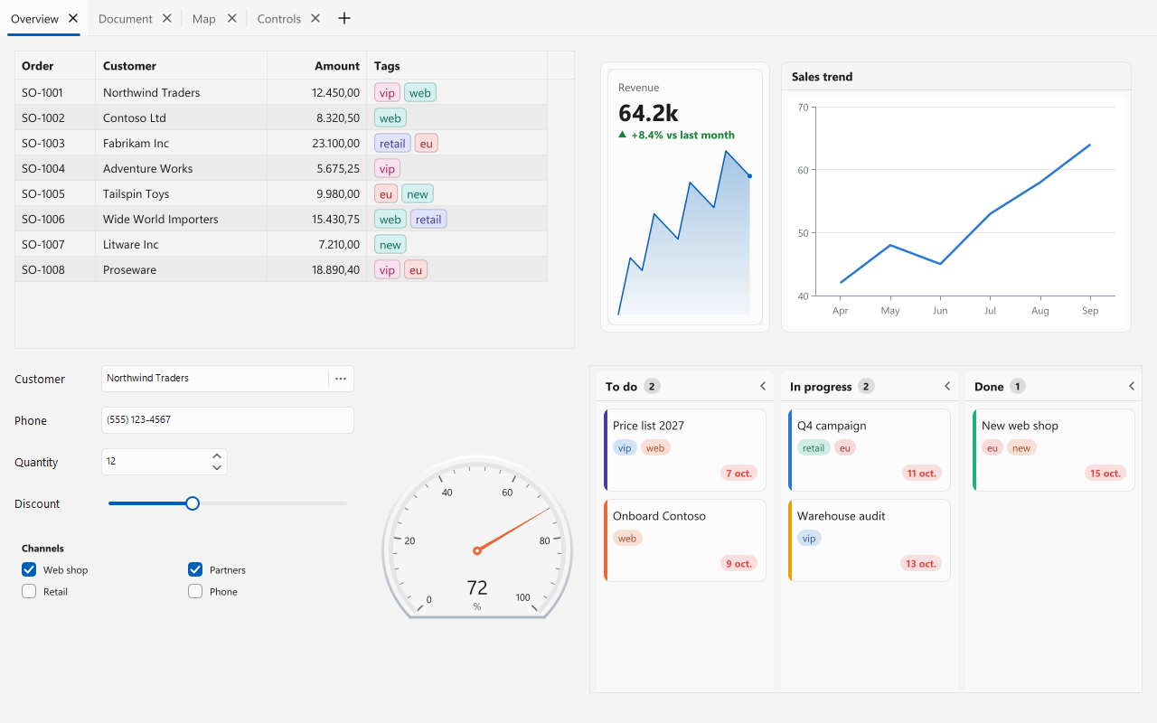This screenshot has height=723, width=1157.
Task: Sort by the Amount column header
Action: (x=317, y=65)
